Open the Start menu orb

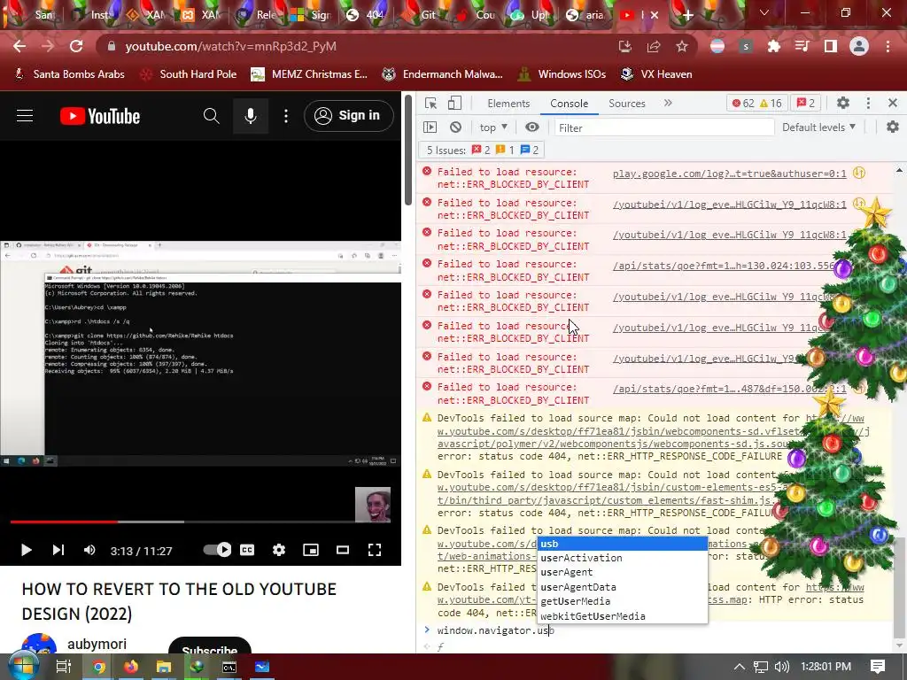[23, 666]
